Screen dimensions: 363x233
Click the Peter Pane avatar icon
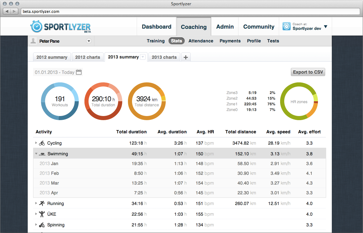pyautogui.click(x=33, y=41)
